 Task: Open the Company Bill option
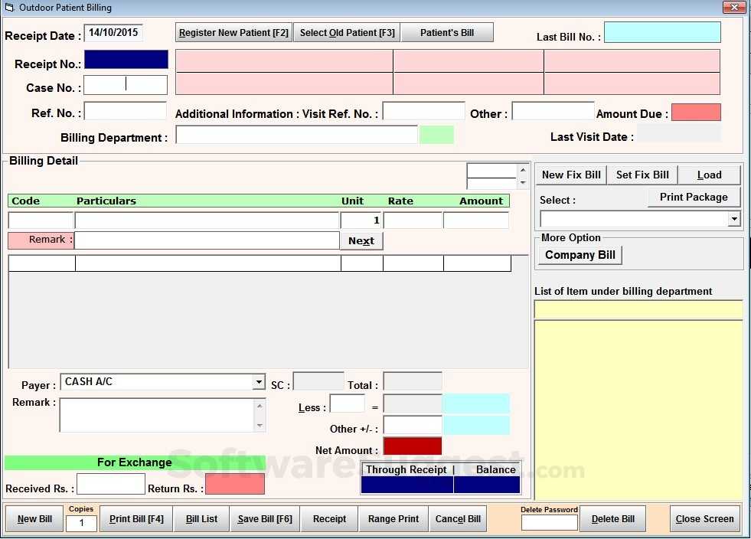579,255
